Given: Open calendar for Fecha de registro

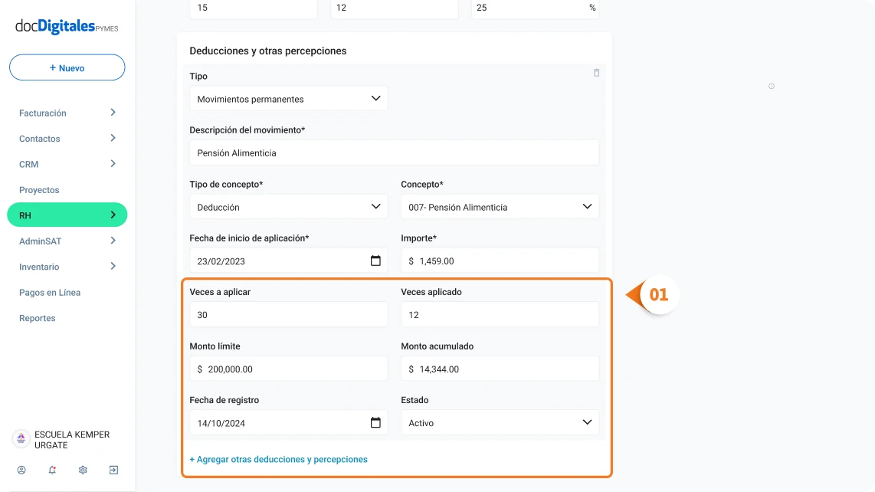Looking at the screenshot, I should (375, 423).
